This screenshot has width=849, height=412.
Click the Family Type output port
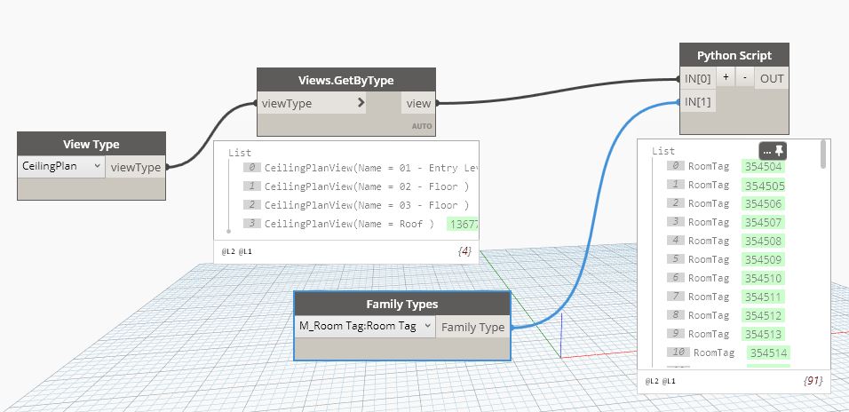[473, 327]
